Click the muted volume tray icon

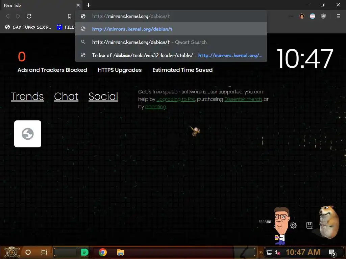277,252
